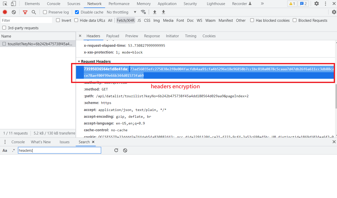Switch to the Payload tab
The width and height of the screenshot is (337, 198).
(113, 36)
